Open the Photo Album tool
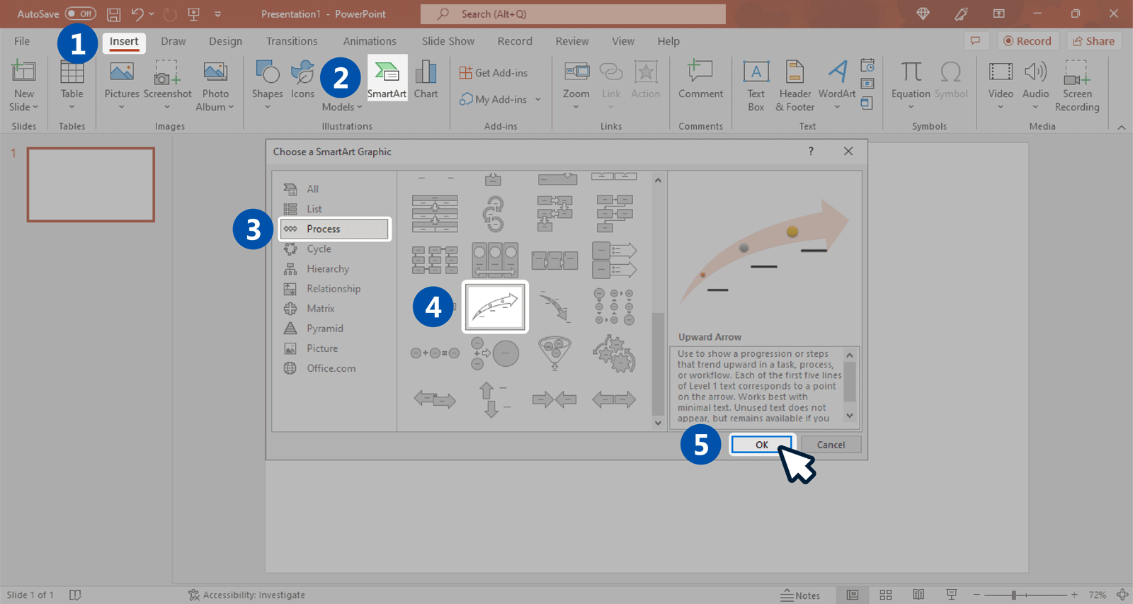Screen dimensions: 1133x604 click(215, 86)
